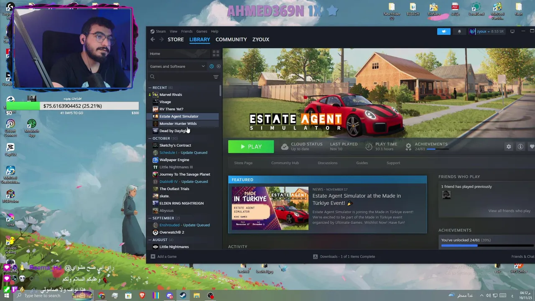Open the Help menu
Viewport: 535px width, 301px height.
coord(214,31)
